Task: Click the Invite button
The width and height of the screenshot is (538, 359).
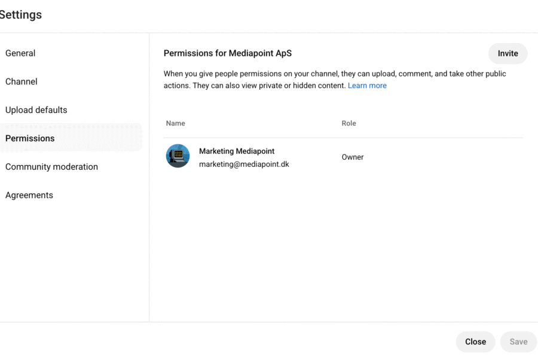Action: (508, 54)
